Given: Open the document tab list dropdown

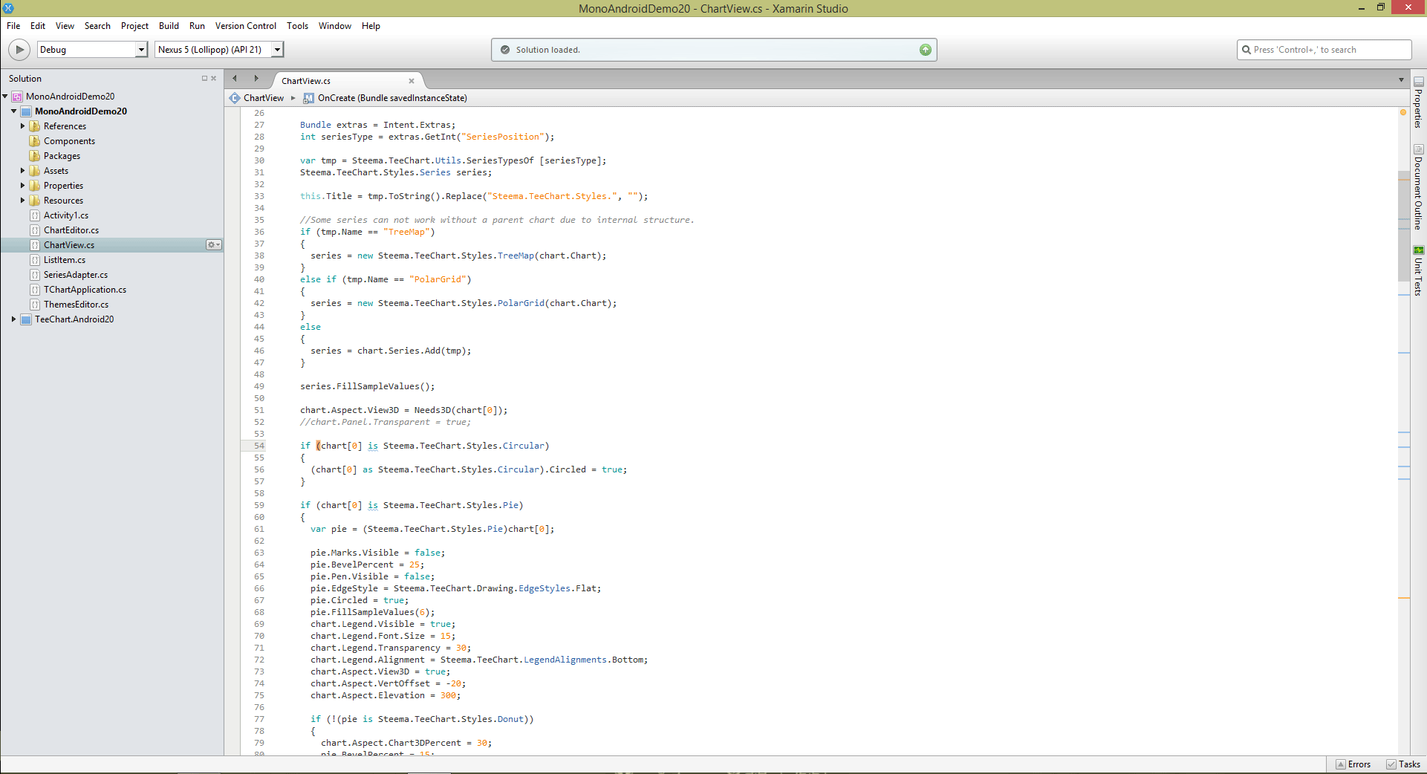Looking at the screenshot, I should coord(1401,79).
